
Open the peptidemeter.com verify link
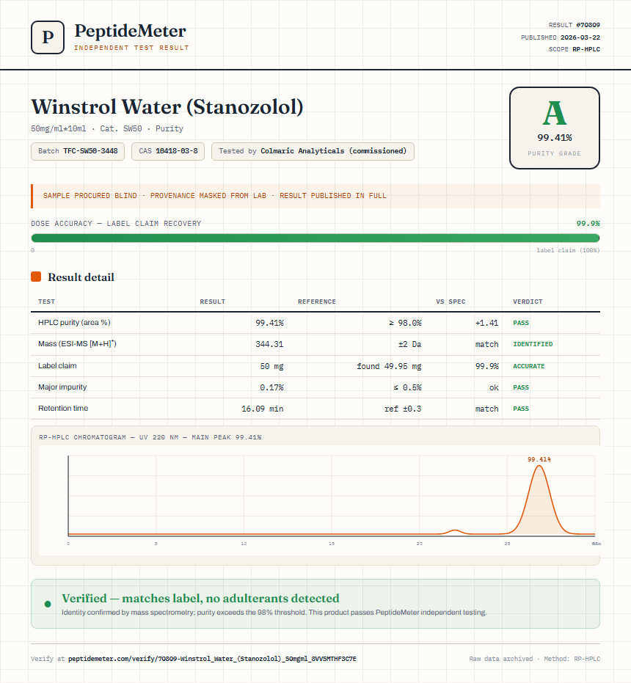tap(212, 659)
